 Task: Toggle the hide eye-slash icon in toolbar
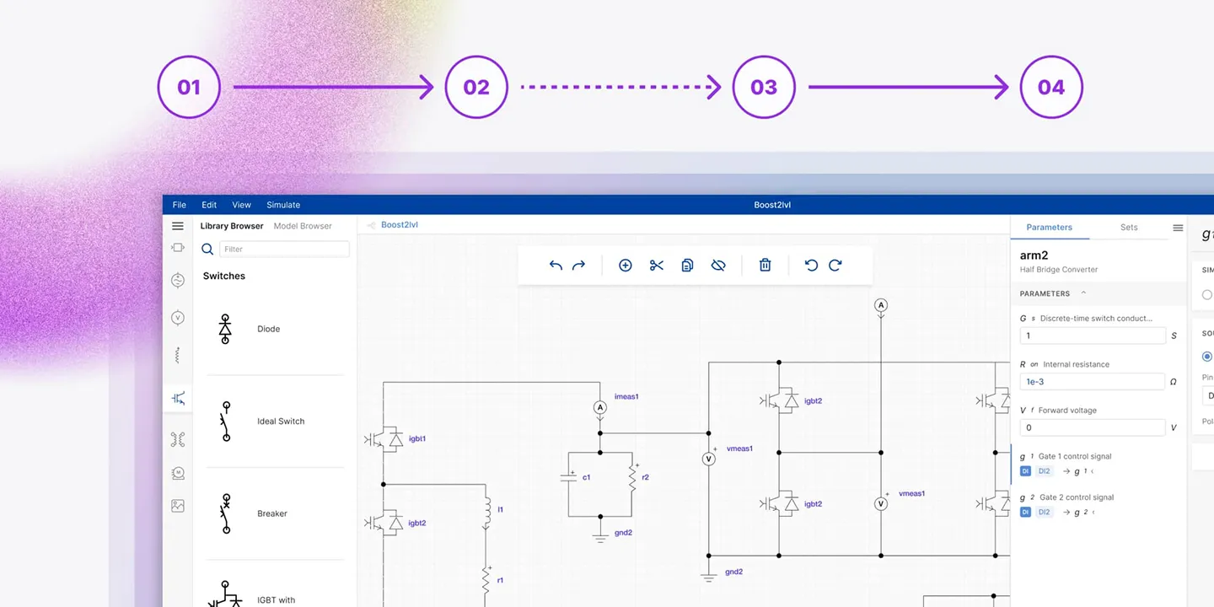718,265
